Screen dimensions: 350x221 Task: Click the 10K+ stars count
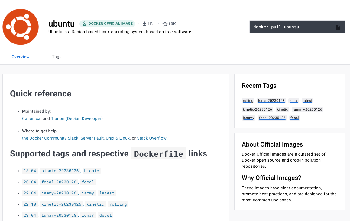(173, 24)
